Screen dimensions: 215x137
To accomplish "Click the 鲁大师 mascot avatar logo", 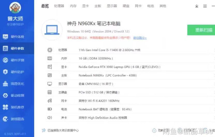I will [15, 8].
